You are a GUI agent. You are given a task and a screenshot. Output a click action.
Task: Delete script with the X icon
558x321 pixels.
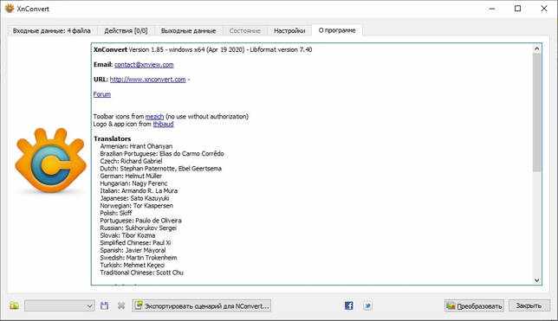click(121, 305)
